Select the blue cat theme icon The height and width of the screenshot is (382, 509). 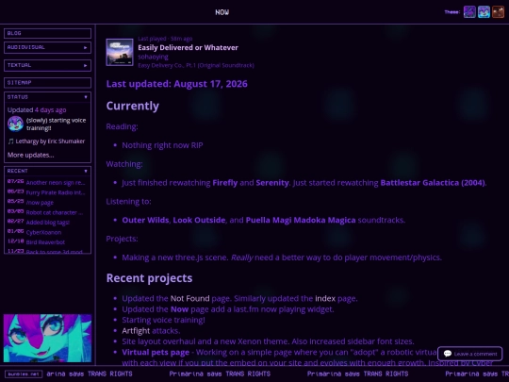click(484, 12)
